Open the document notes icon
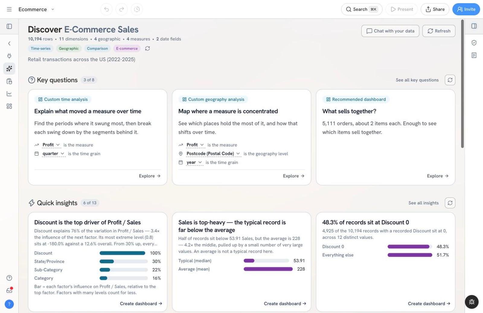Viewport: 483px width, 313px height. coord(474,55)
